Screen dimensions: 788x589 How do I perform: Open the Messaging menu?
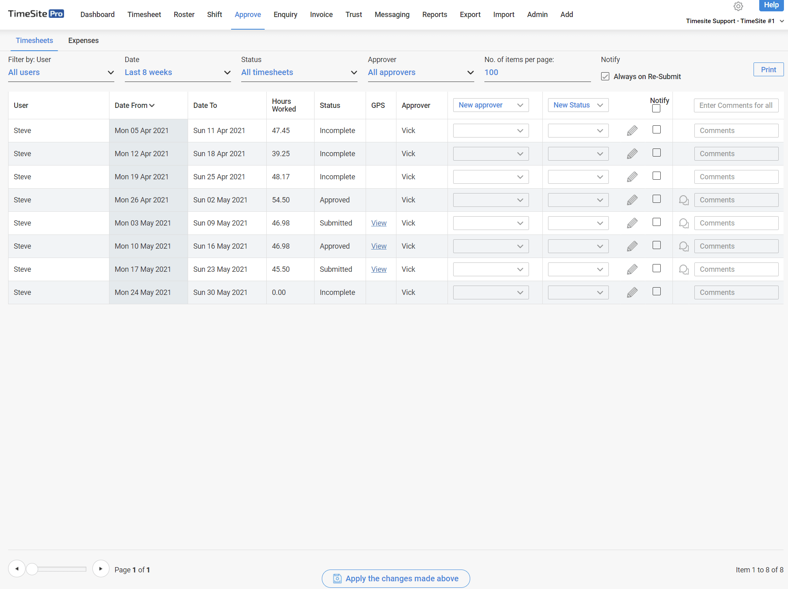click(x=392, y=15)
